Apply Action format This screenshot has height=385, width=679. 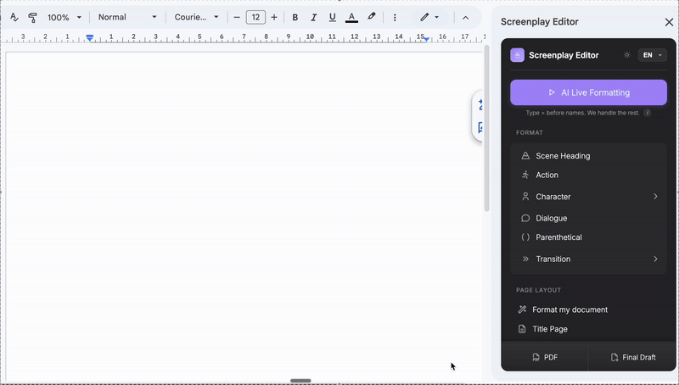tap(588, 175)
